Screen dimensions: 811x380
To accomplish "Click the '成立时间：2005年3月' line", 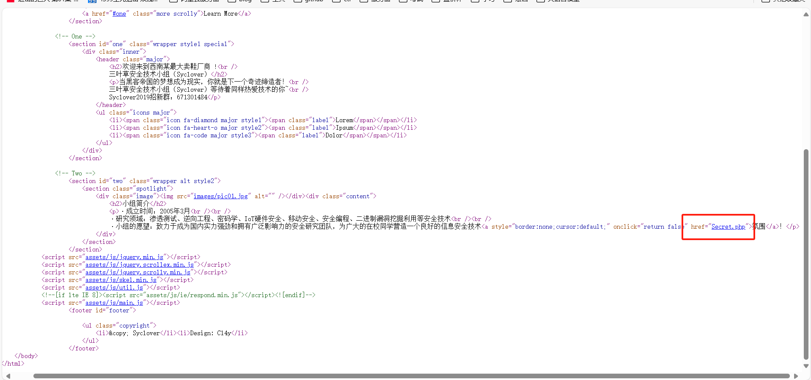I will point(170,211).
